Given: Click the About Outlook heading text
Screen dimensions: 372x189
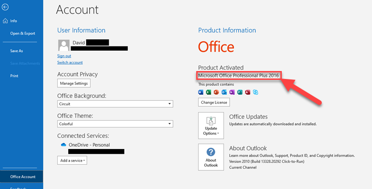Looking at the screenshot, I should [x=248, y=148].
